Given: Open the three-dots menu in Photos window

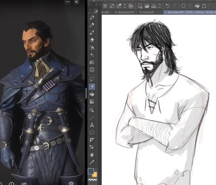Looking at the screenshot, I should tap(67, 2).
